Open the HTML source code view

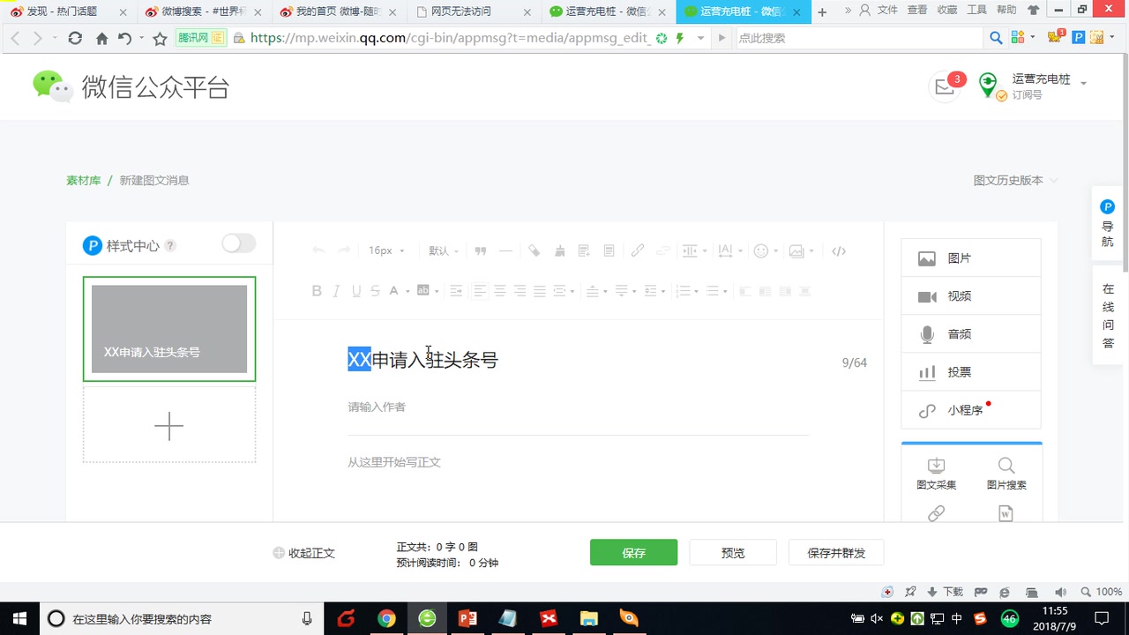[x=839, y=250]
